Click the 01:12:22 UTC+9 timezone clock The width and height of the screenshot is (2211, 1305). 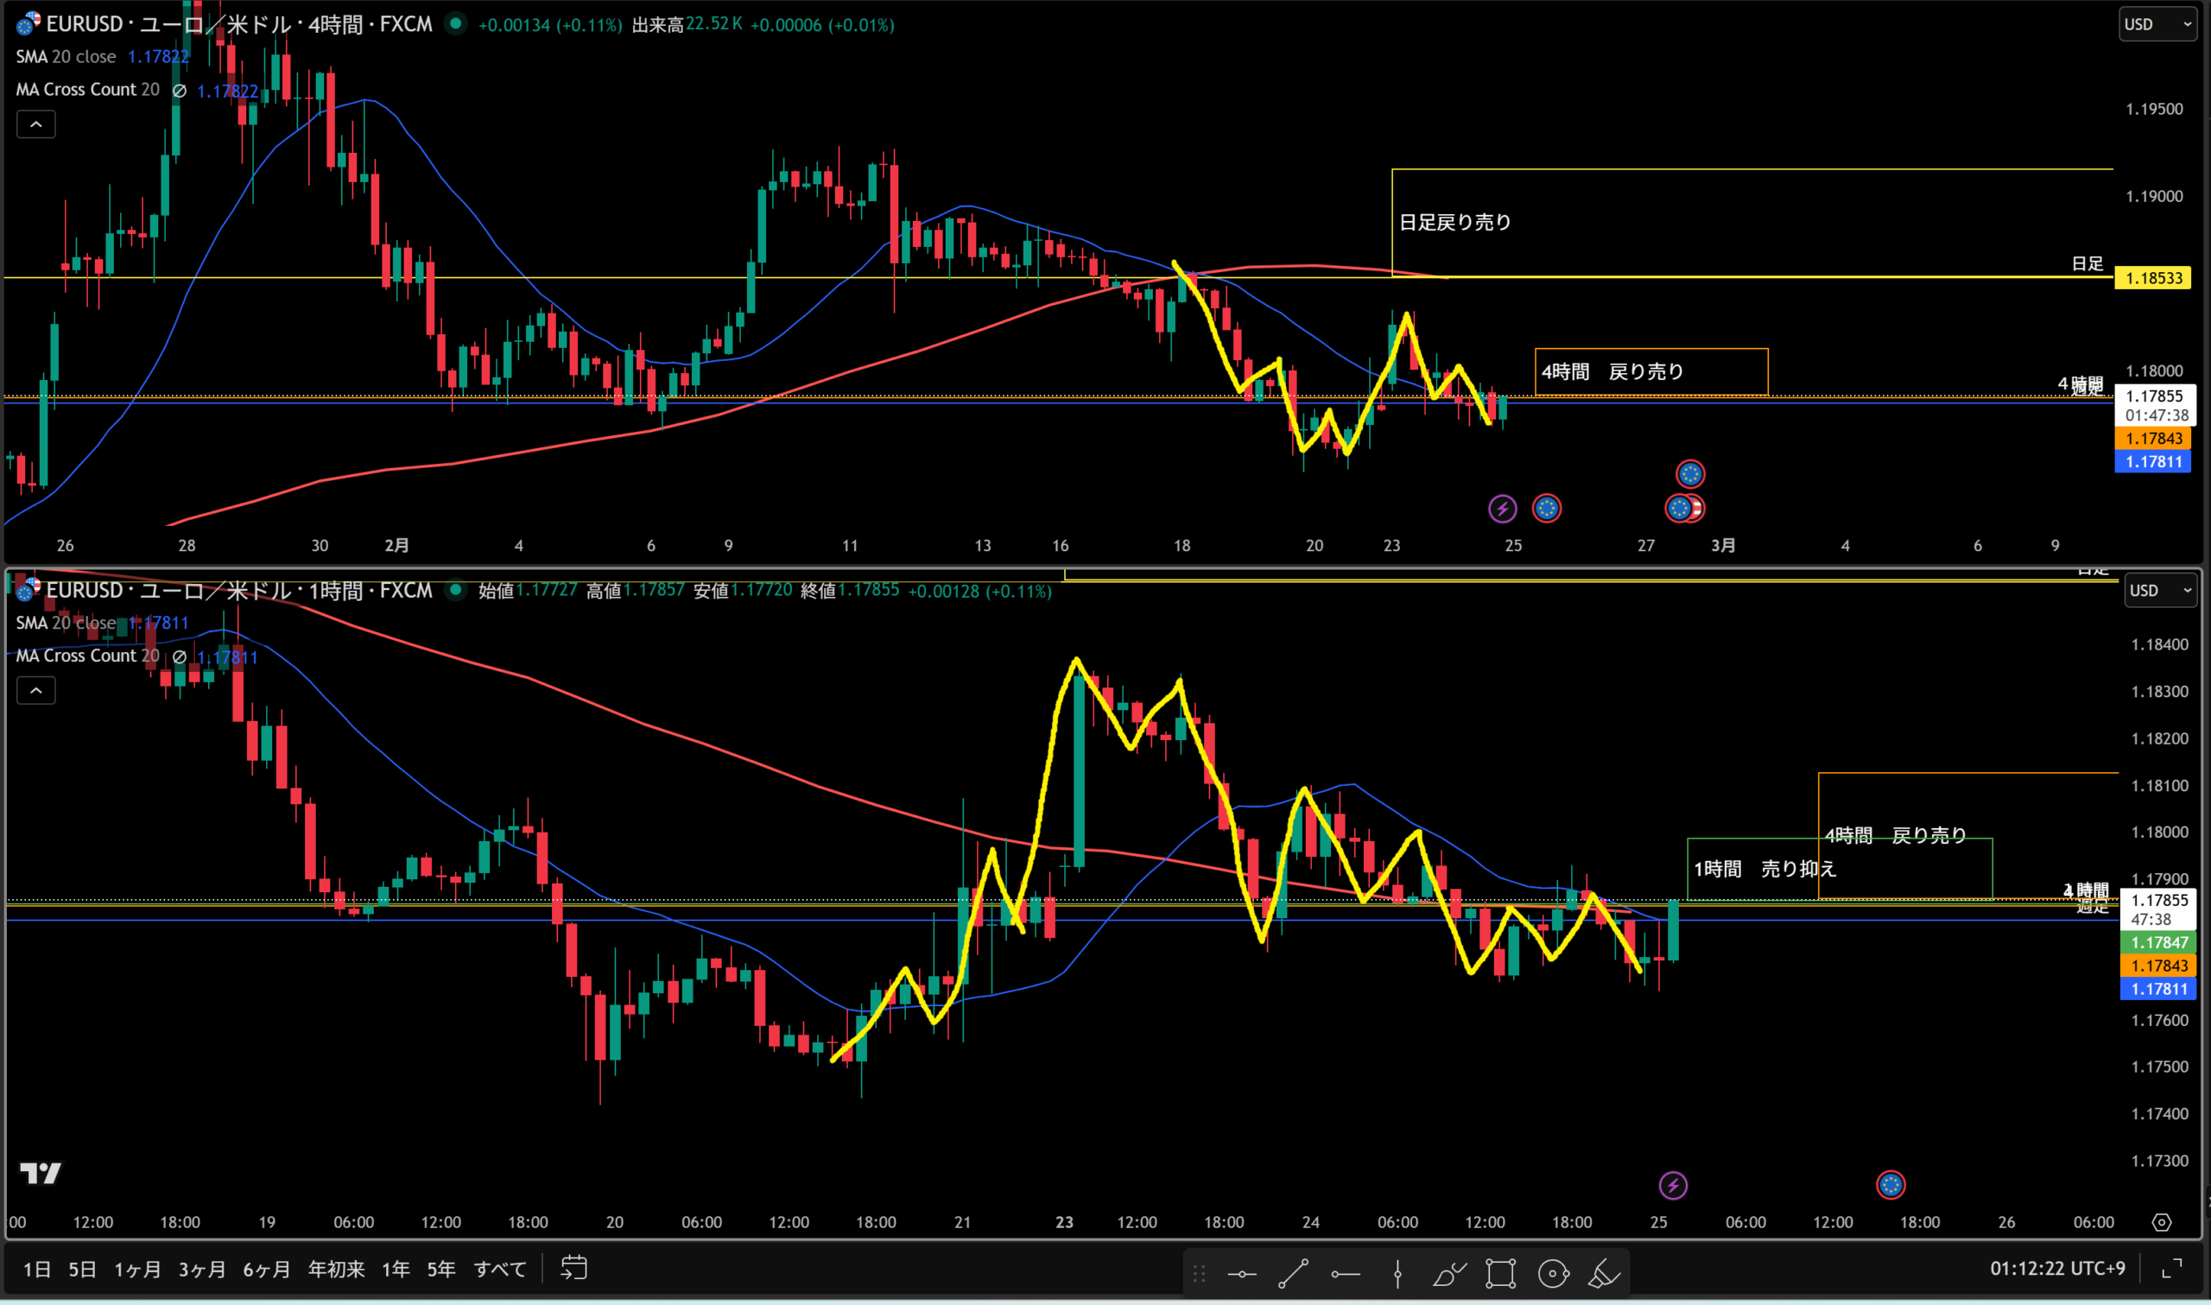[x=2057, y=1268]
